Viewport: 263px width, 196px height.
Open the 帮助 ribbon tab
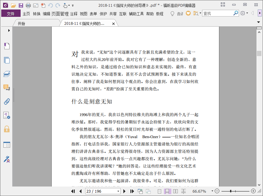pyautogui.click(x=150, y=14)
